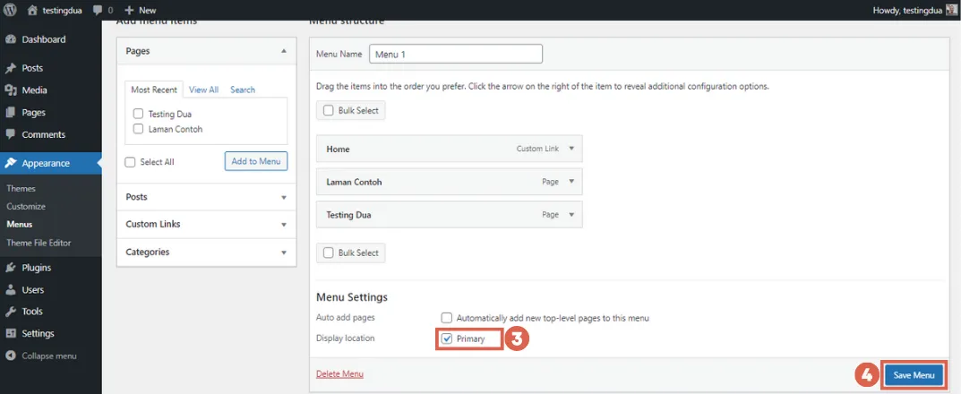This screenshot has width=961, height=394.
Task: Click Howdy, testingdua account link
Action: pyautogui.click(x=907, y=11)
